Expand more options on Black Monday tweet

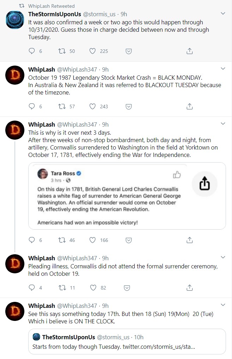223,69
